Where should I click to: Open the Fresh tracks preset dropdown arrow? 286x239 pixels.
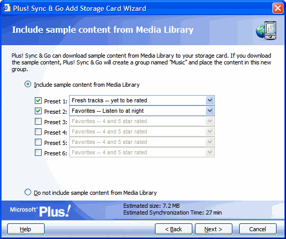pyautogui.click(x=210, y=100)
